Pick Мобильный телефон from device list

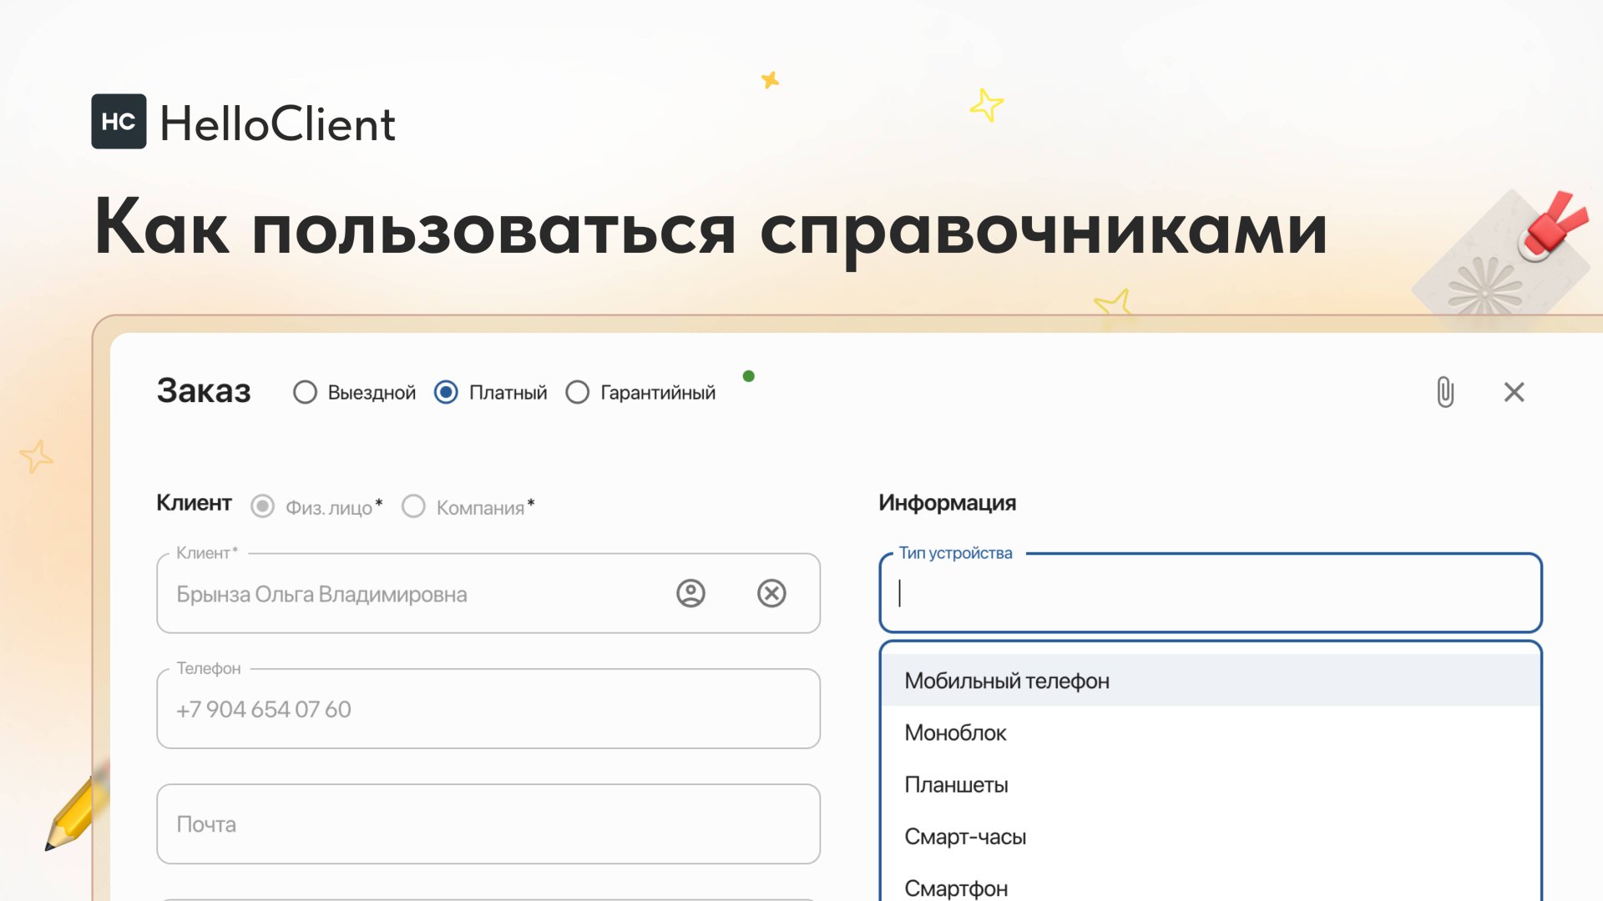1007,681
